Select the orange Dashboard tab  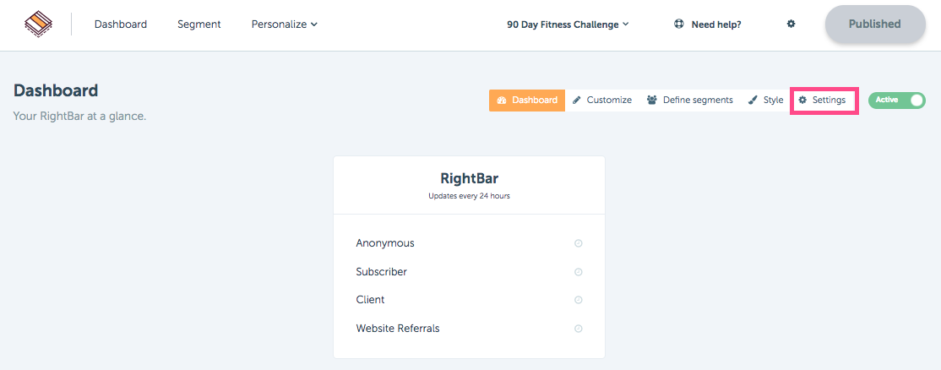click(527, 101)
